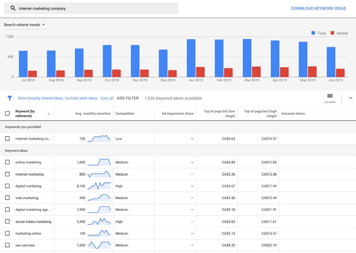Click the Account status column header
Image resolution: width=356 pixels, height=253 pixels.
pos(293,113)
